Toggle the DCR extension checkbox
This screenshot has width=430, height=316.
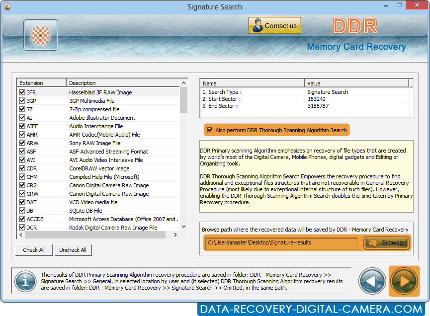(22, 228)
